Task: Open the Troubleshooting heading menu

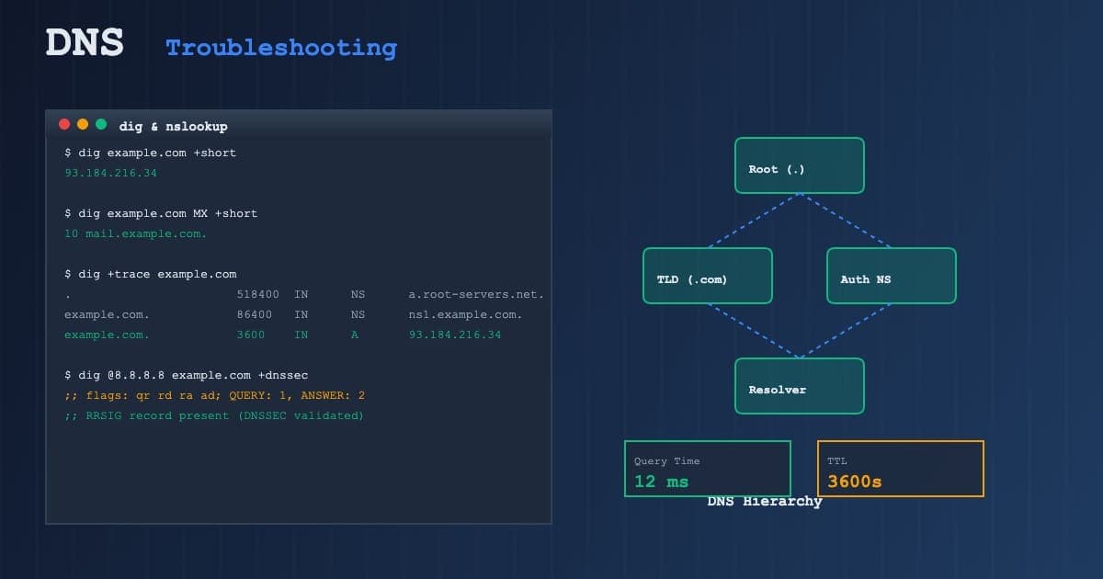Action: [280, 47]
